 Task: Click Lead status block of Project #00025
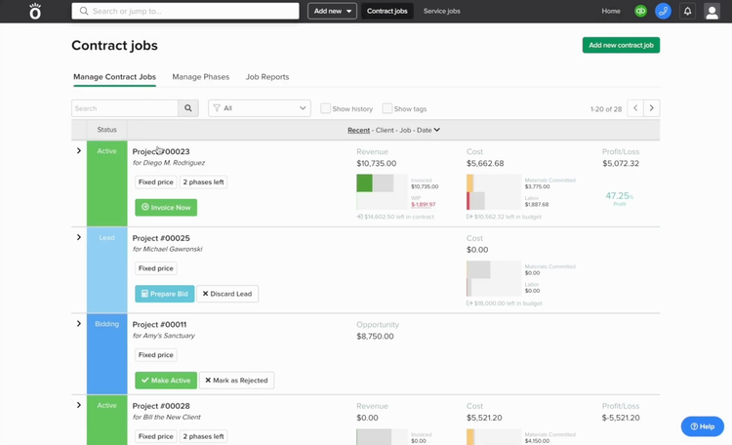pos(107,270)
